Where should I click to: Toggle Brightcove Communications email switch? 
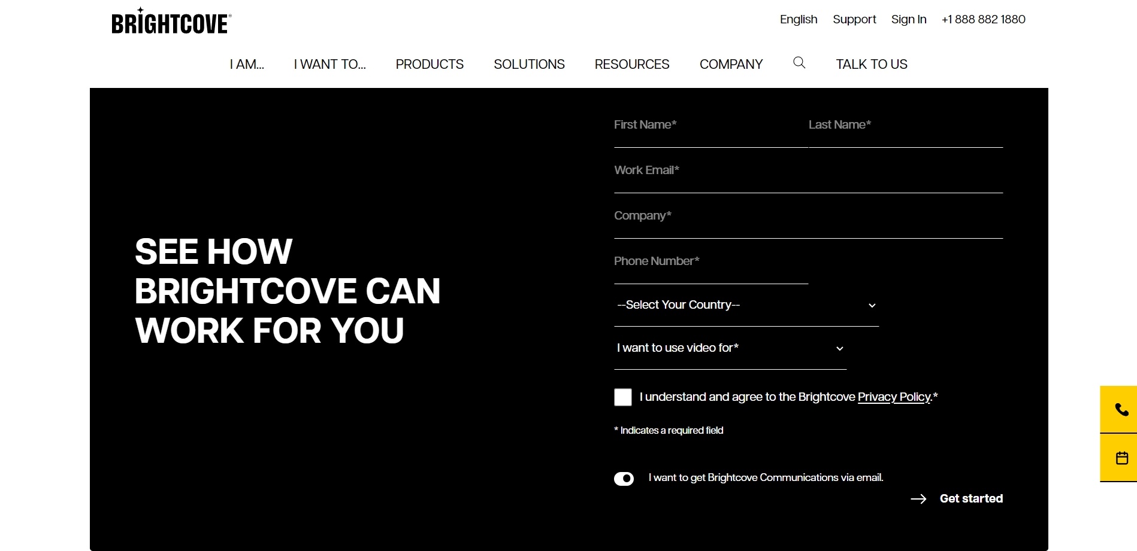[x=624, y=479]
